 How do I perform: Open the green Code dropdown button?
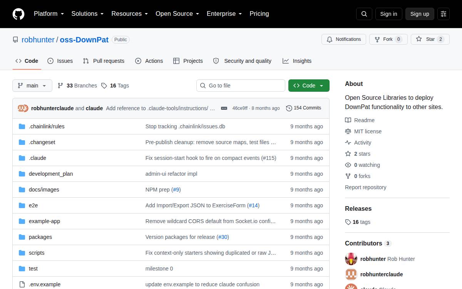click(x=309, y=86)
